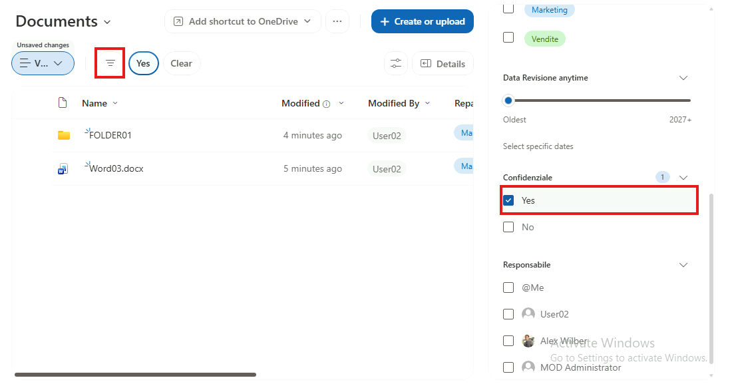
Task: Click the Word03.docx file icon
Action: [x=63, y=168]
